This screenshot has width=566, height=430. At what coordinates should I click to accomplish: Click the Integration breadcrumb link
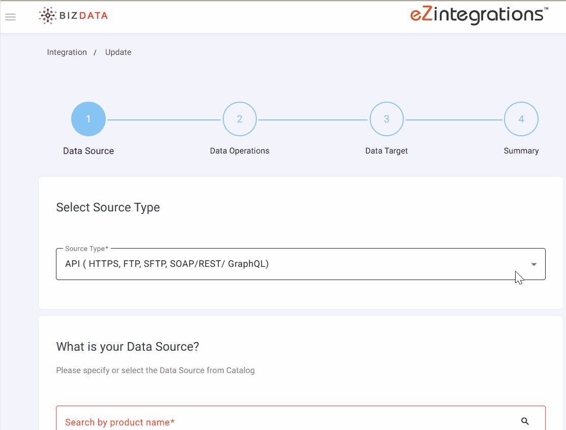(67, 52)
